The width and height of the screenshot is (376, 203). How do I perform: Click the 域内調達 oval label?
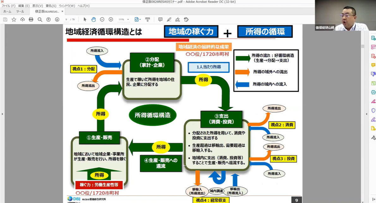[216, 191]
